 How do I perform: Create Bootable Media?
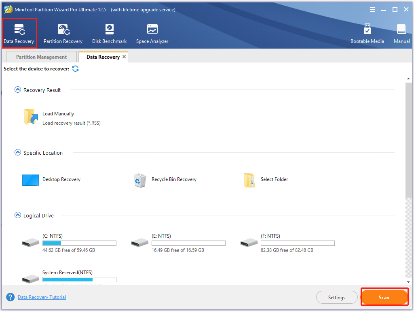point(367,34)
